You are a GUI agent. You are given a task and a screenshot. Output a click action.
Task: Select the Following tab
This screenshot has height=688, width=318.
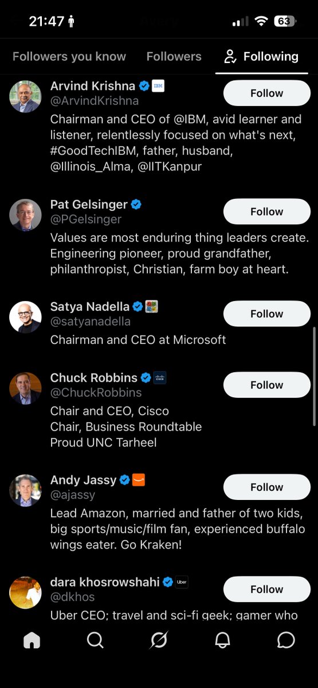[262, 56]
